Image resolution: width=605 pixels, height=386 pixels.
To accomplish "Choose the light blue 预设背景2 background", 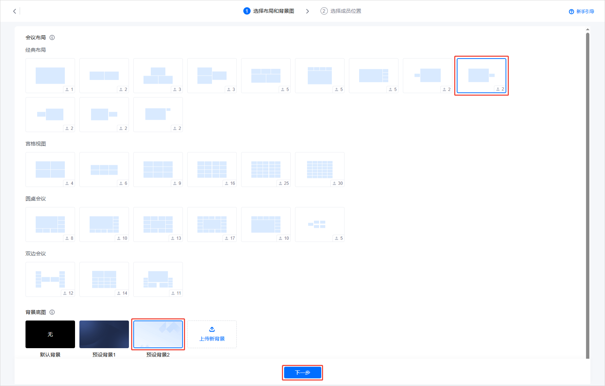I will click(158, 334).
